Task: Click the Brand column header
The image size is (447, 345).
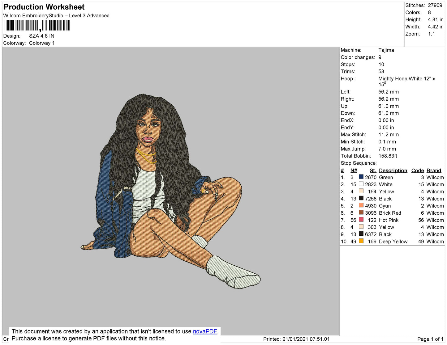Action: [x=434, y=170]
